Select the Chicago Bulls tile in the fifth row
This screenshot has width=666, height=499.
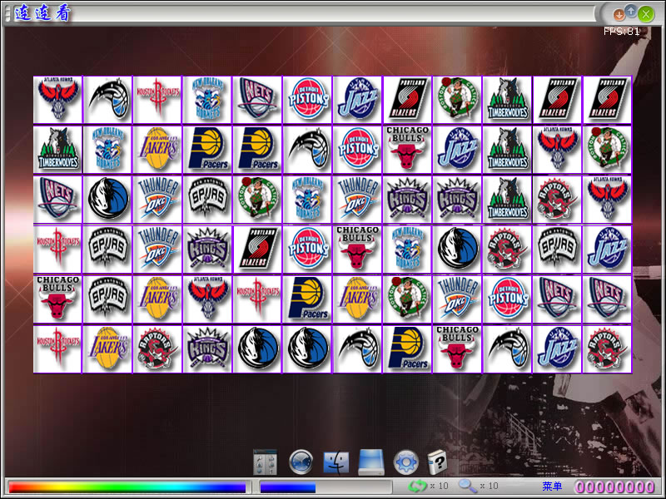coord(58,299)
